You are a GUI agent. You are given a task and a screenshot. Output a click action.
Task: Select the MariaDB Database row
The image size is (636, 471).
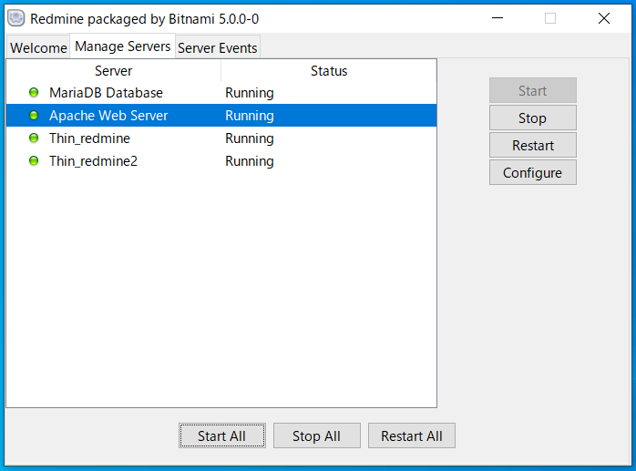[106, 93]
